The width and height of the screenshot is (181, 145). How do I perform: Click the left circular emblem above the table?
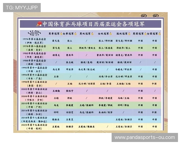tap(144, 15)
